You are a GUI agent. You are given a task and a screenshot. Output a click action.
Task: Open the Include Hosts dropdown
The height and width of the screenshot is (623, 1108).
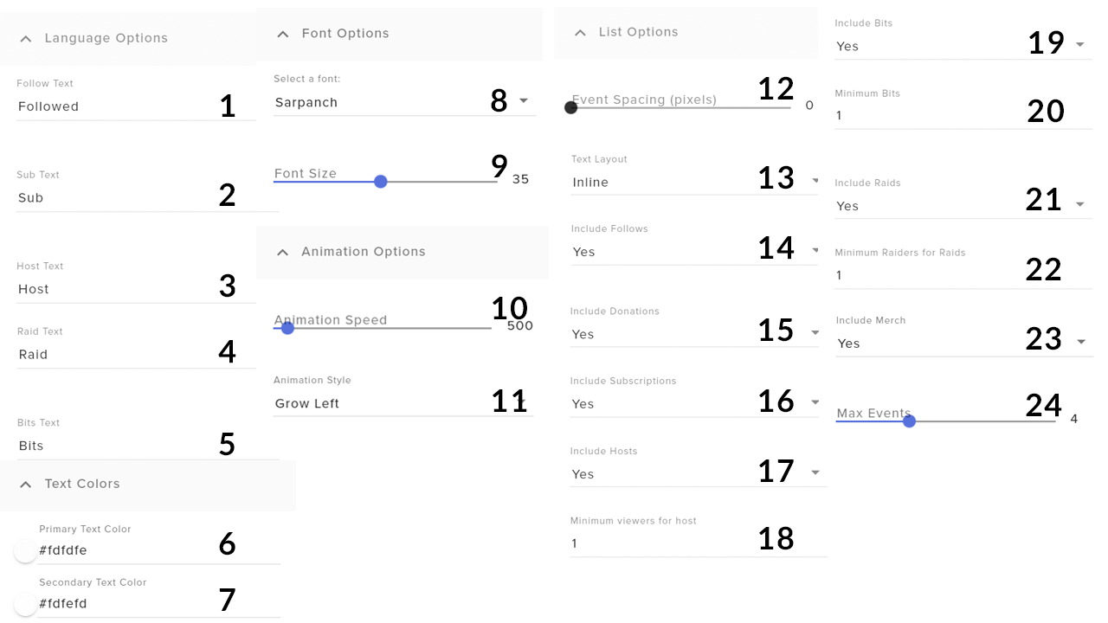[698, 474]
